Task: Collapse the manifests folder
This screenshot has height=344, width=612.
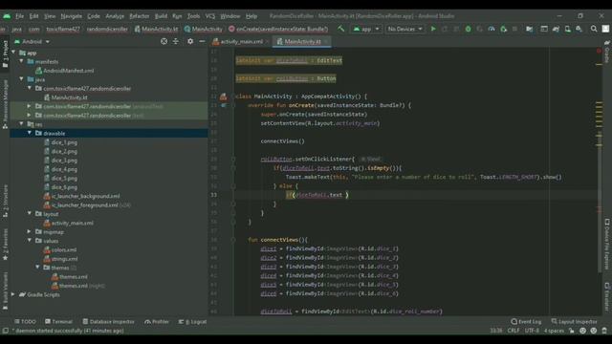Action: [x=21, y=61]
